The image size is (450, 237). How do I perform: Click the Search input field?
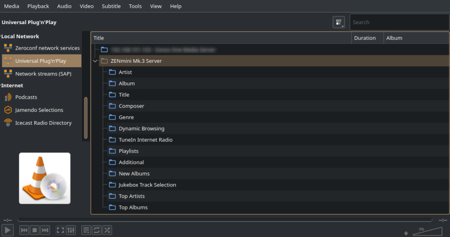tap(399, 22)
